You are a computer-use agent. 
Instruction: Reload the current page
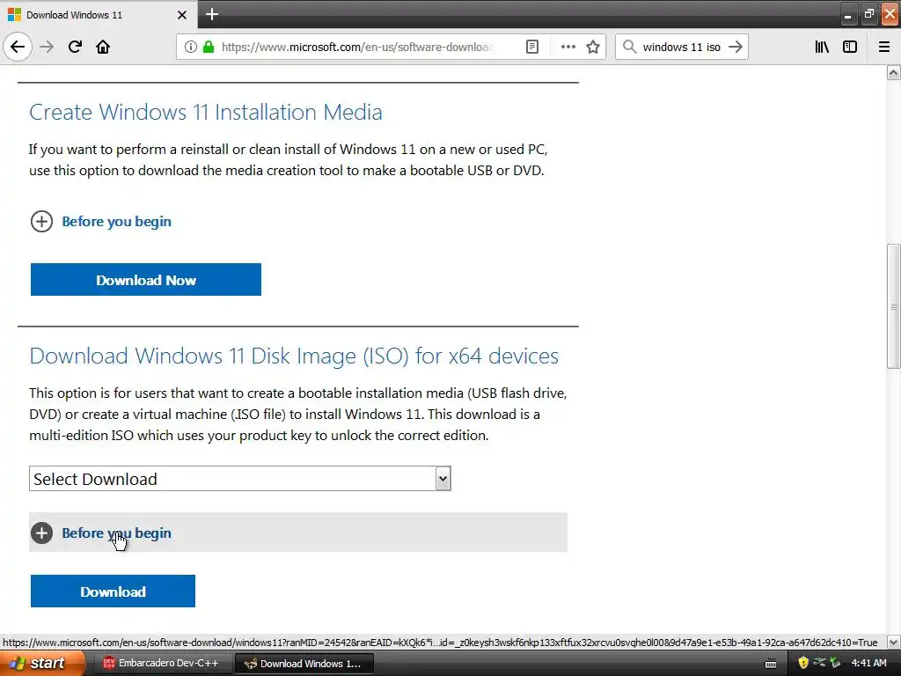[x=75, y=47]
